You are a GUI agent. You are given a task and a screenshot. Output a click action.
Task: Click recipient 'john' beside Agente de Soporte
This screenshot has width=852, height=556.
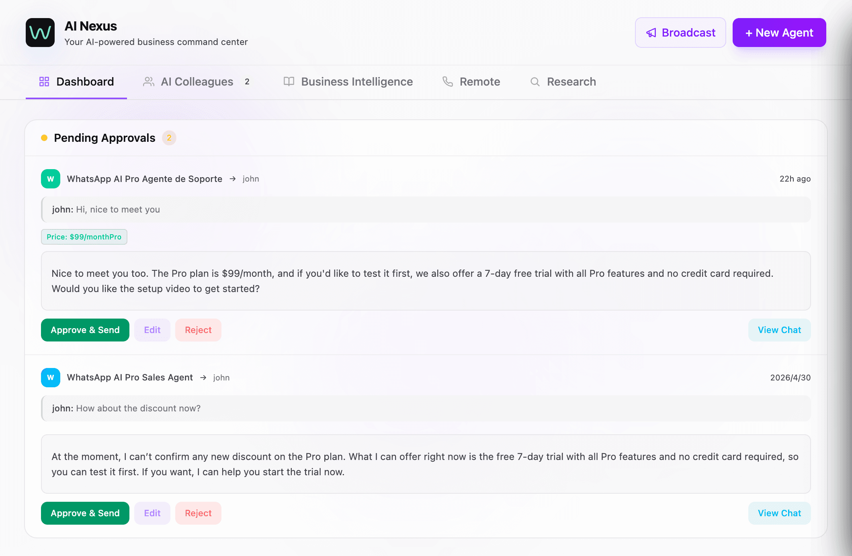[x=251, y=179]
